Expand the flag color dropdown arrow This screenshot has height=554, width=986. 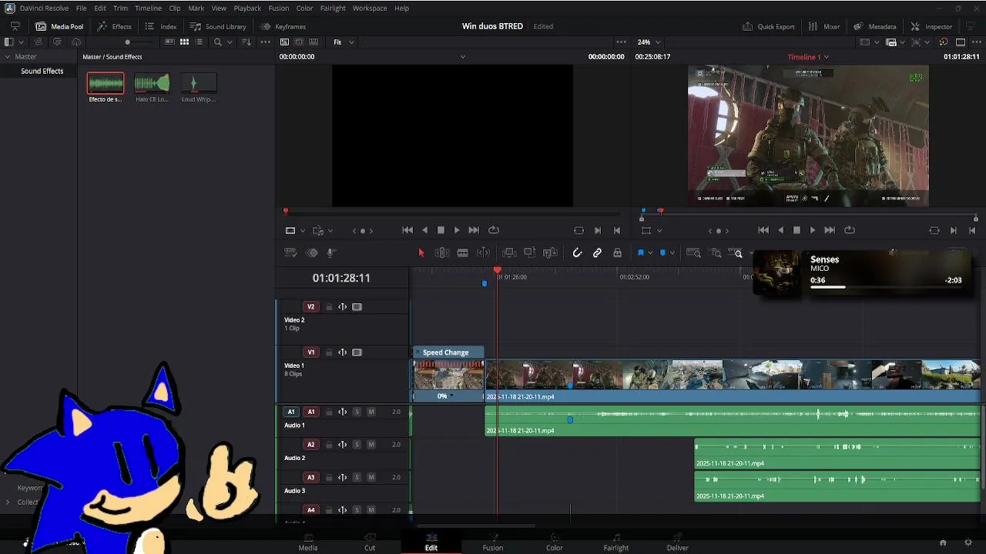650,252
